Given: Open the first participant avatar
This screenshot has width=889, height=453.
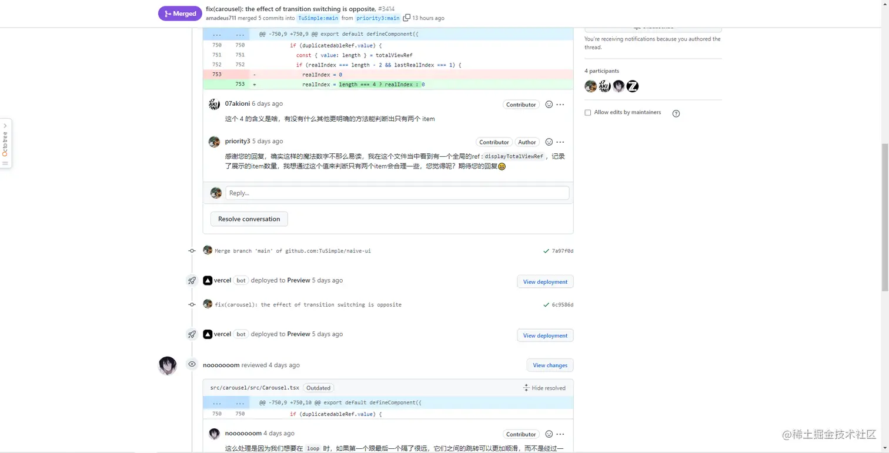Looking at the screenshot, I should point(591,86).
